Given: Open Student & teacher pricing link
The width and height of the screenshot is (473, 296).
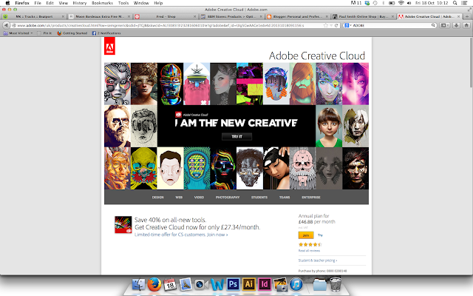Looking at the screenshot, I should coord(318,260).
